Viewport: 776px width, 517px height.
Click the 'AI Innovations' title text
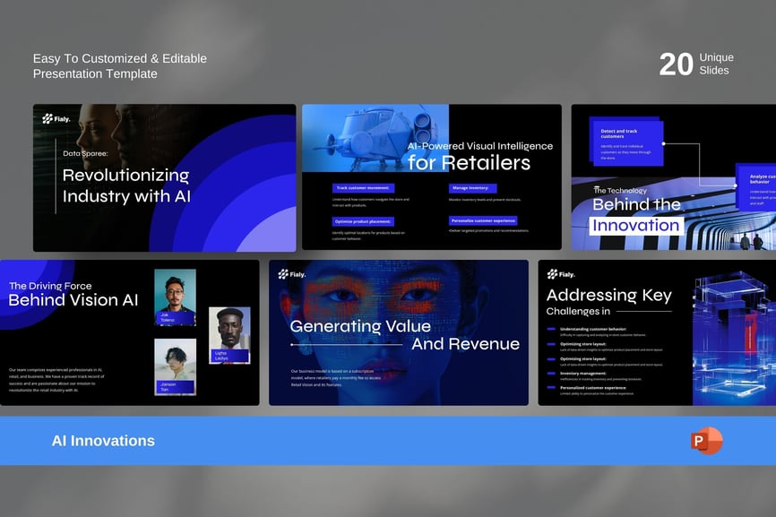click(x=103, y=441)
